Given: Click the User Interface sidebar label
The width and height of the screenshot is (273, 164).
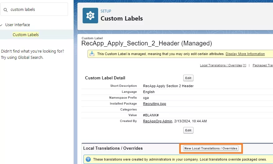Looking at the screenshot, I should 18,25.
